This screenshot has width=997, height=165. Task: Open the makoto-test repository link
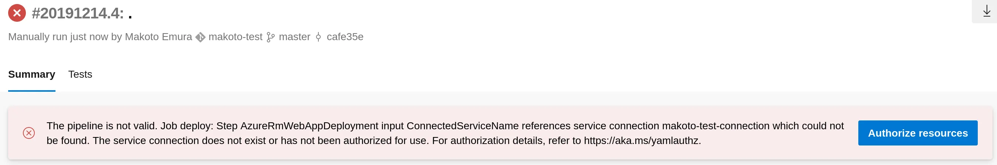[235, 37]
